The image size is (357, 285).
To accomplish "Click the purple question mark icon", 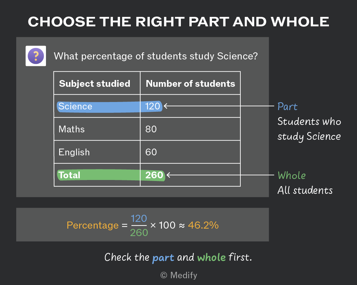I will click(x=36, y=56).
